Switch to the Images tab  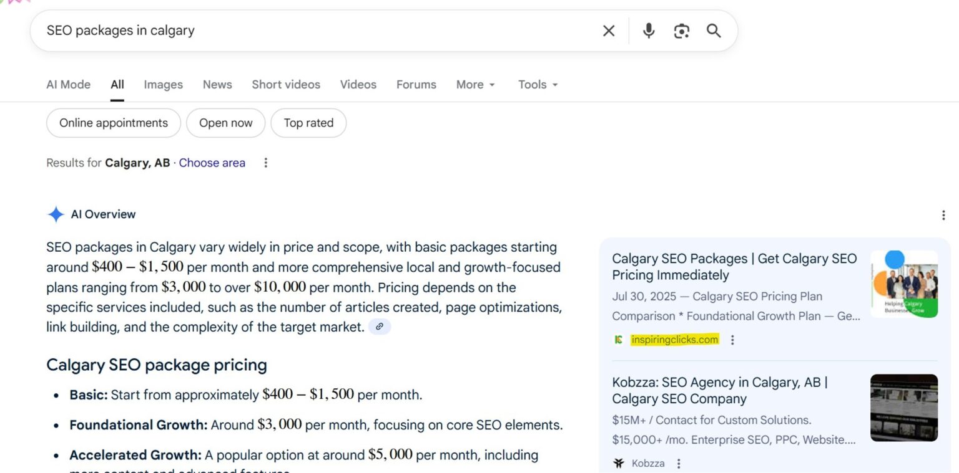[163, 84]
